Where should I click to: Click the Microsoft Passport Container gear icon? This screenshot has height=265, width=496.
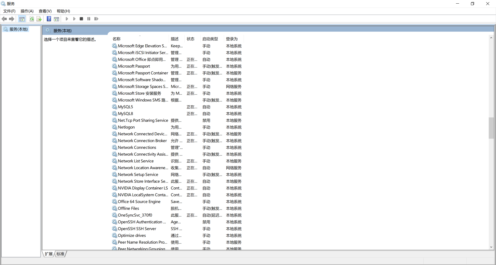coord(114,73)
